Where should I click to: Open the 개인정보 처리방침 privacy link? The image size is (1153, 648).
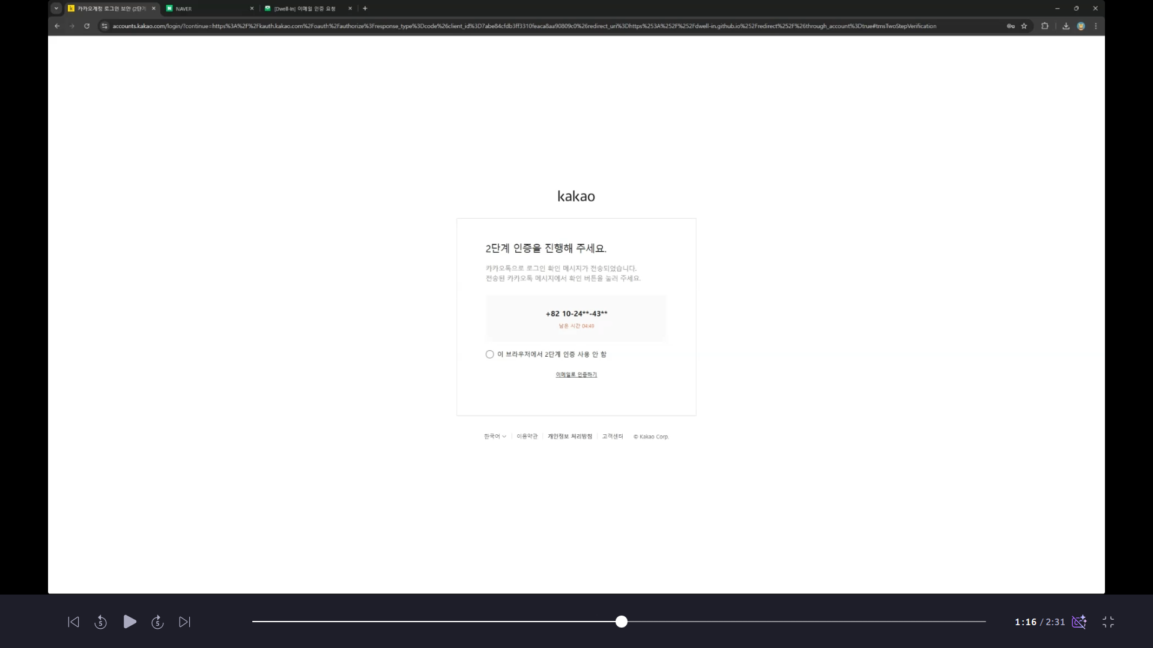[x=569, y=437]
